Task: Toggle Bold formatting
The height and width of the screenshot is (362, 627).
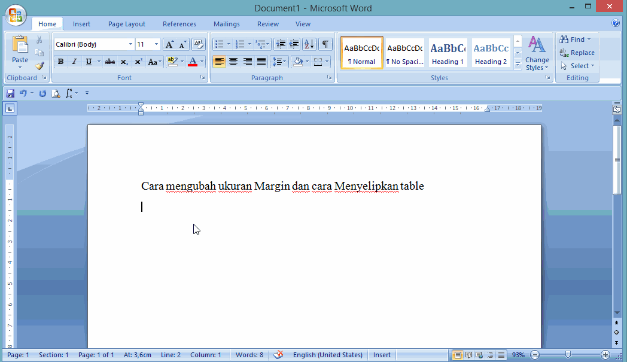Action: [x=60, y=62]
